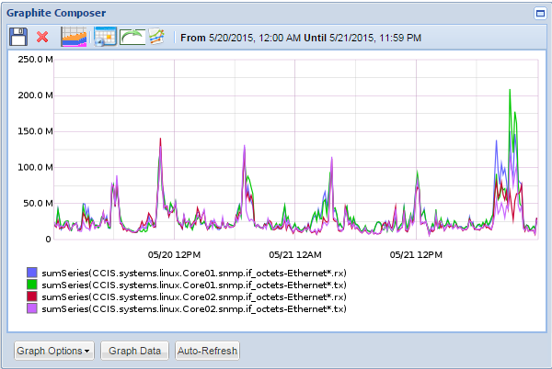
Task: Click the tallest green spike on the graph
Action: click(510, 92)
